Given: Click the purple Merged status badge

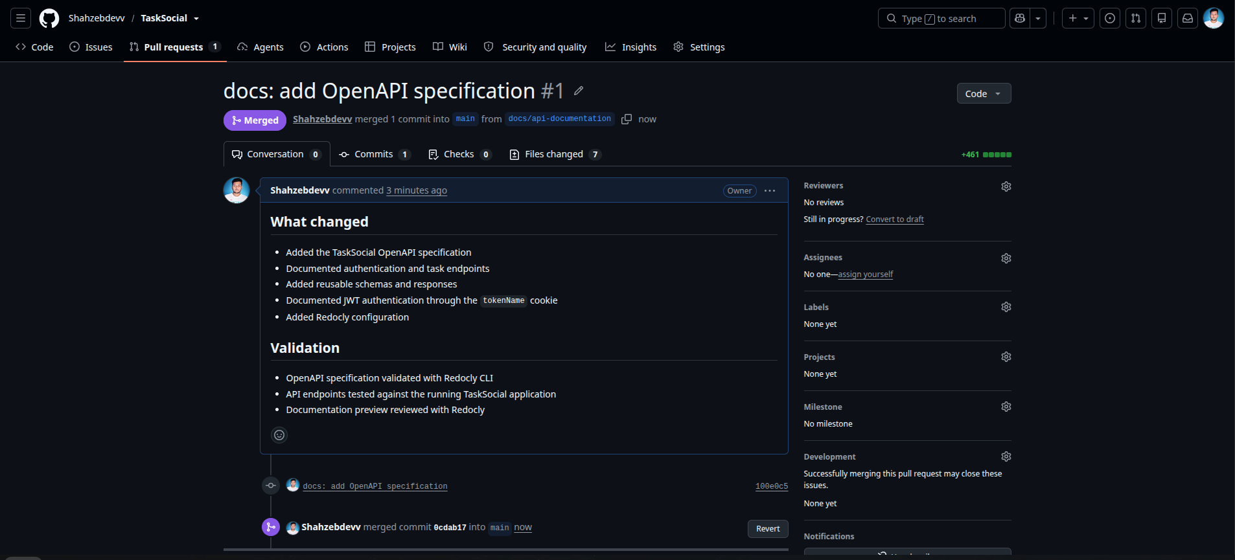Looking at the screenshot, I should click(255, 120).
